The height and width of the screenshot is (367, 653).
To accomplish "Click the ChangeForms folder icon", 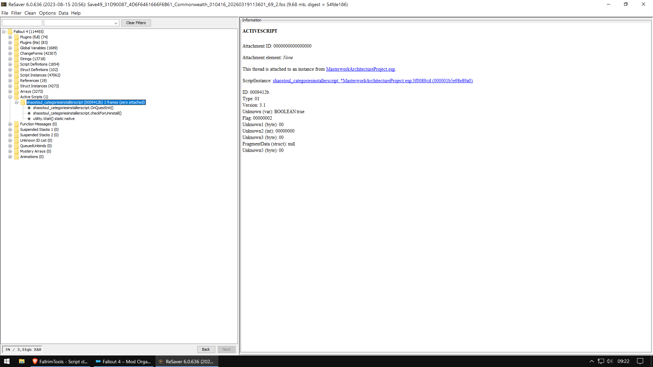I will 16,53.
